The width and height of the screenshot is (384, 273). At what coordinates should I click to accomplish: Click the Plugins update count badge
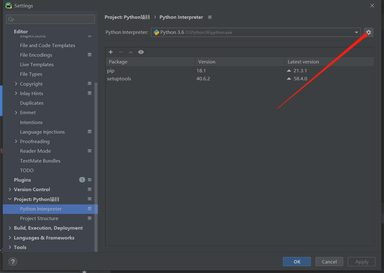click(x=82, y=180)
